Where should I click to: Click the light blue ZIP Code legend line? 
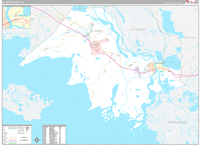coord(13,129)
